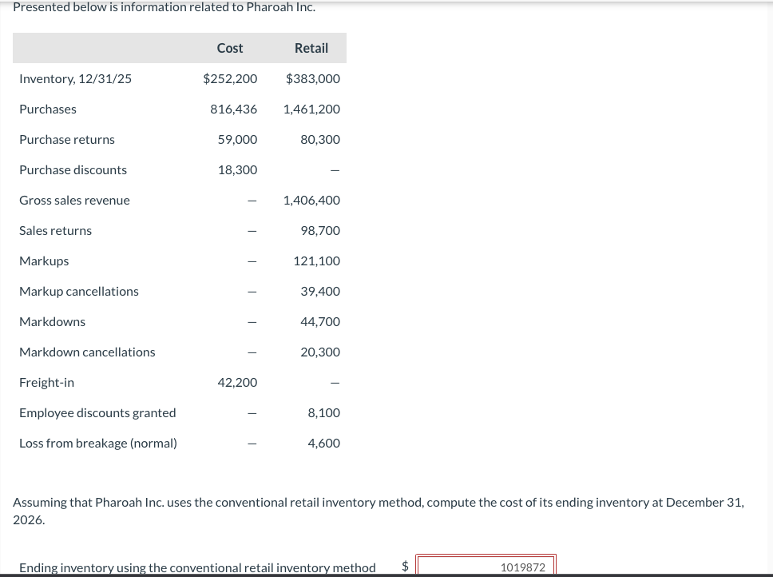This screenshot has height=577, width=773.
Task: Click the Purchases row label
Action: pyautogui.click(x=48, y=109)
